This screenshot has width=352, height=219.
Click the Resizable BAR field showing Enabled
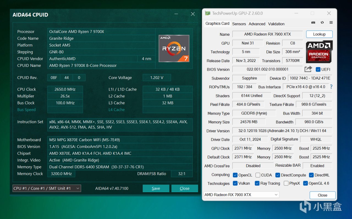[317, 166]
